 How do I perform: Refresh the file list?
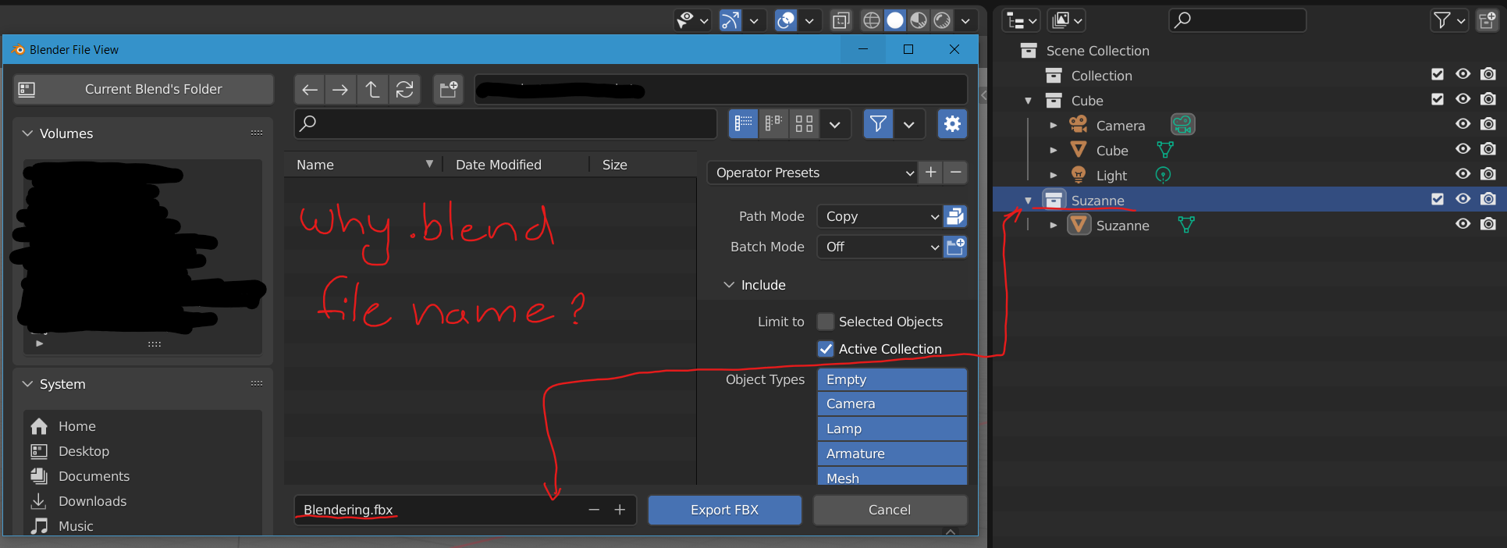pos(404,90)
